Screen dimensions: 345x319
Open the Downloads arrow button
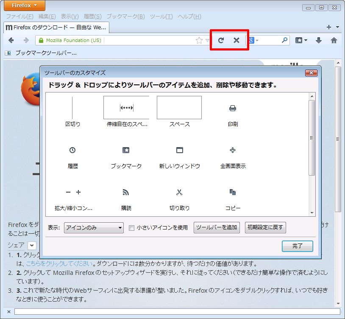coord(319,40)
